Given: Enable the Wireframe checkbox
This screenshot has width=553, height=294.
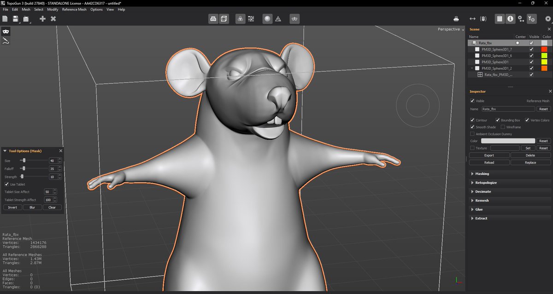Looking at the screenshot, I should tap(503, 127).
